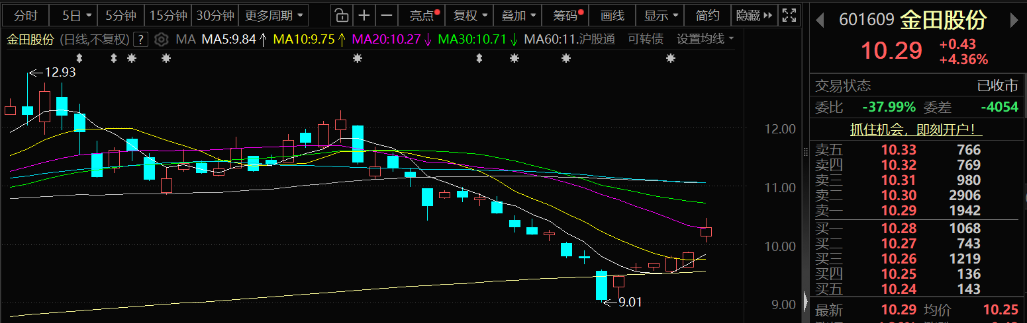Hide the side panel with 隐藏
This screenshot has width=1027, height=323.
[x=754, y=15]
